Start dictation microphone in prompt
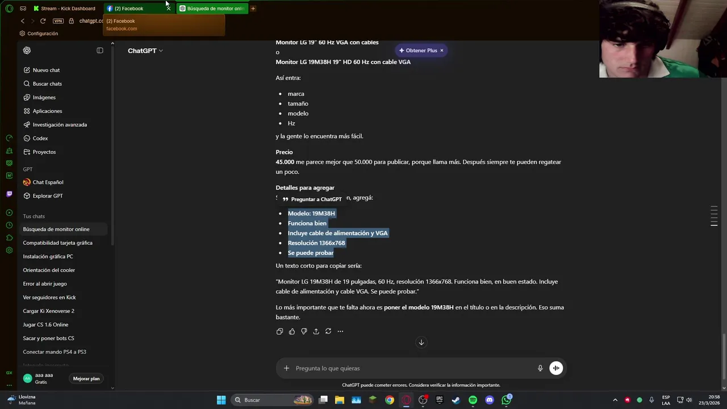Viewport: 727px width, 409px height. (540, 368)
